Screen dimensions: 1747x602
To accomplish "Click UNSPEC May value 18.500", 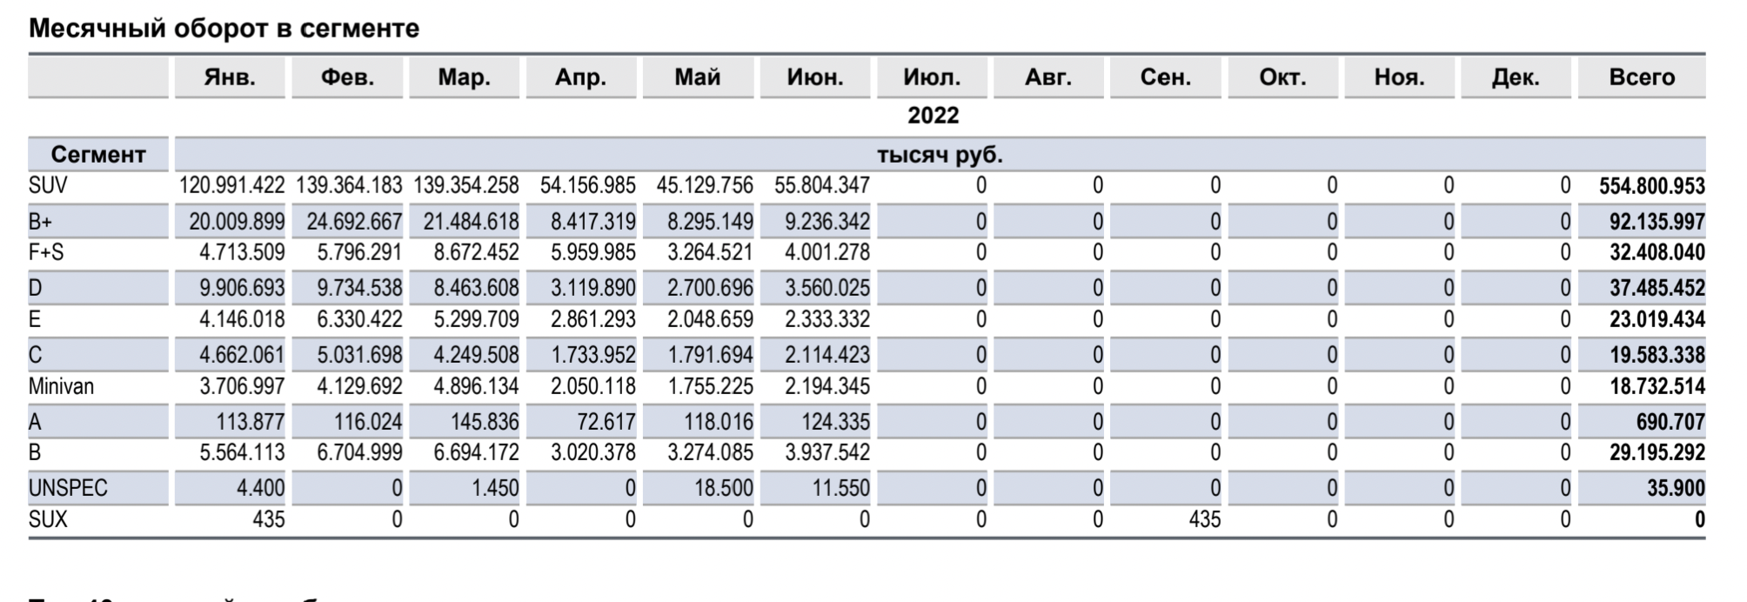I will click(723, 488).
